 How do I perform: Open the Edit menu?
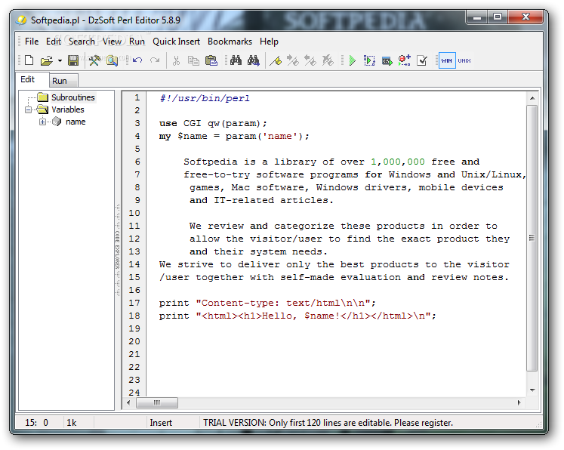tap(54, 42)
